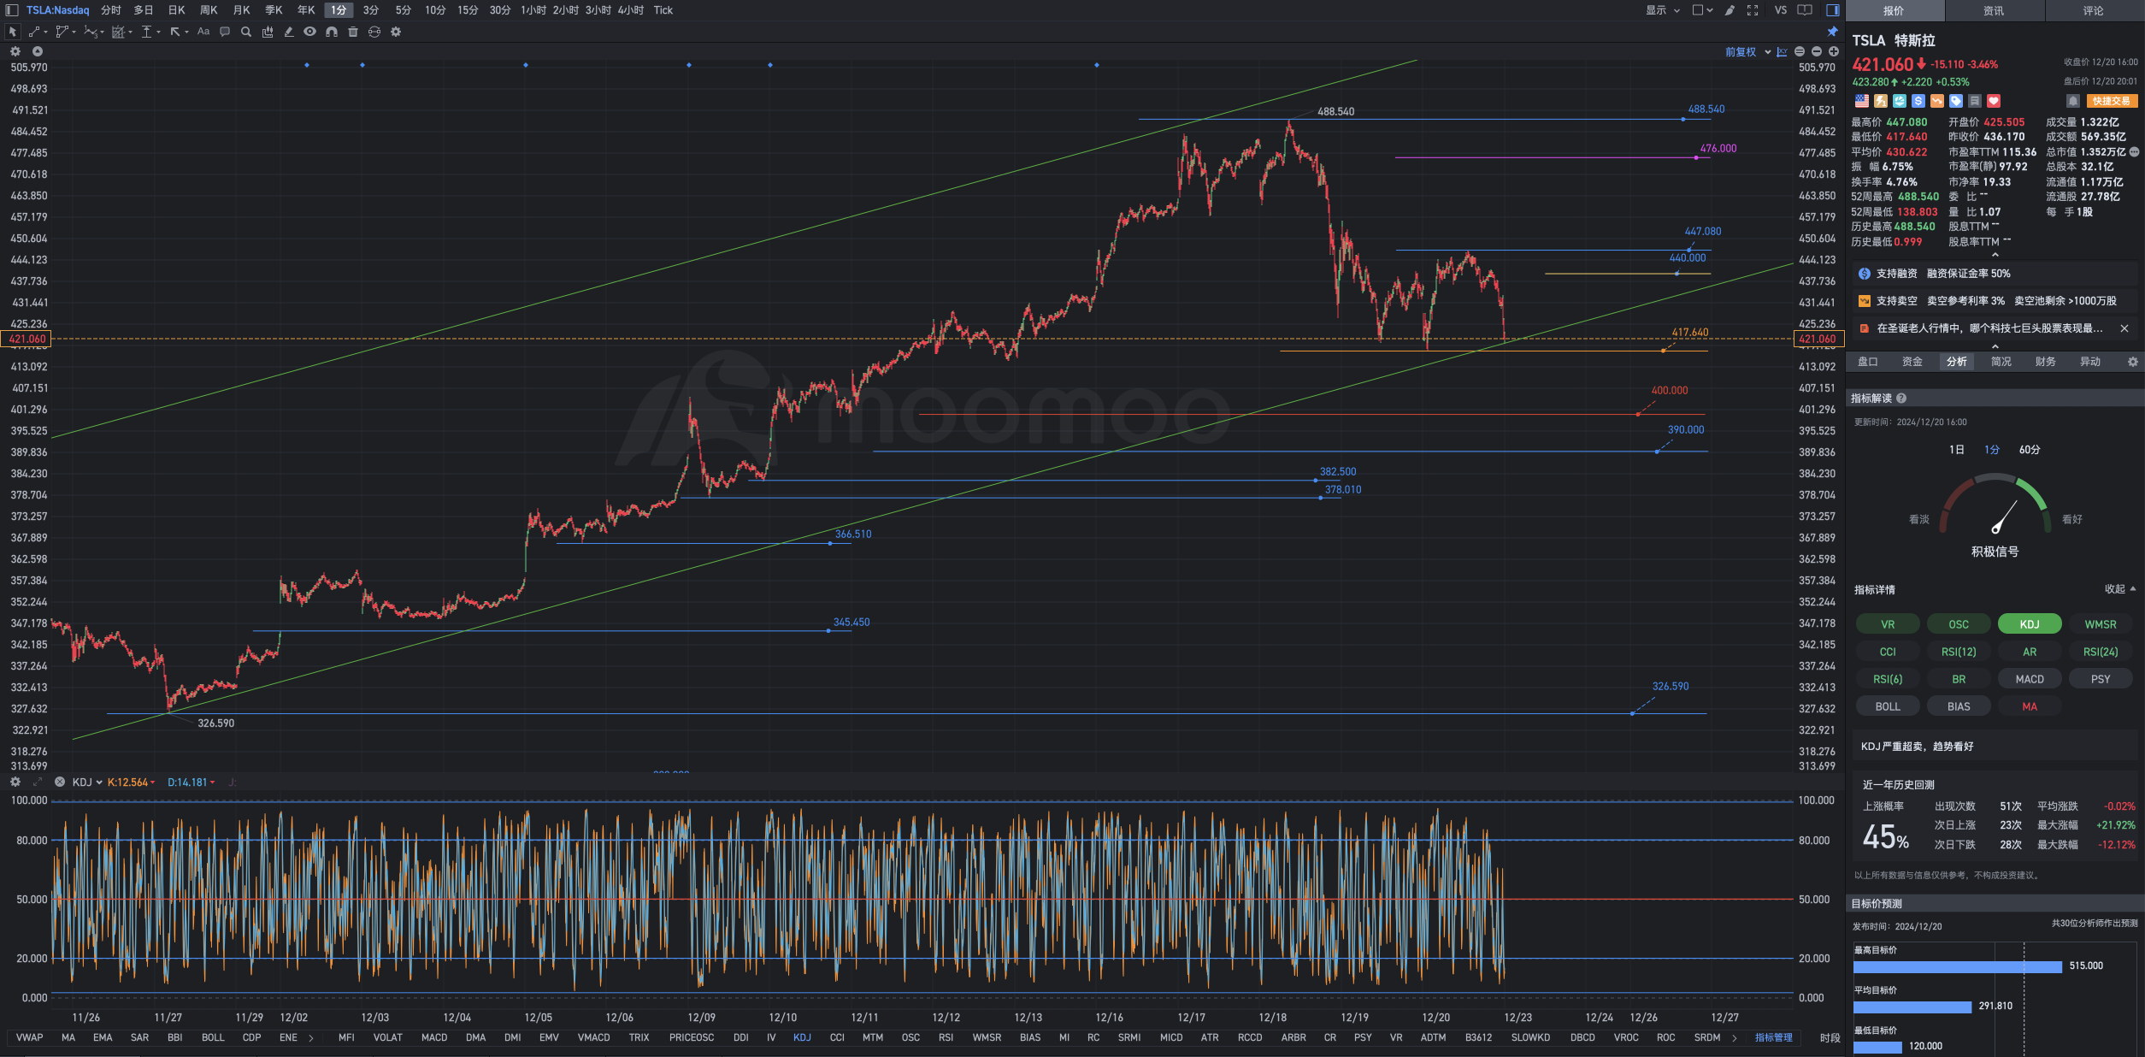Expand more sub indicators arrow after SRDM
The width and height of the screenshot is (2145, 1057).
(1735, 1038)
